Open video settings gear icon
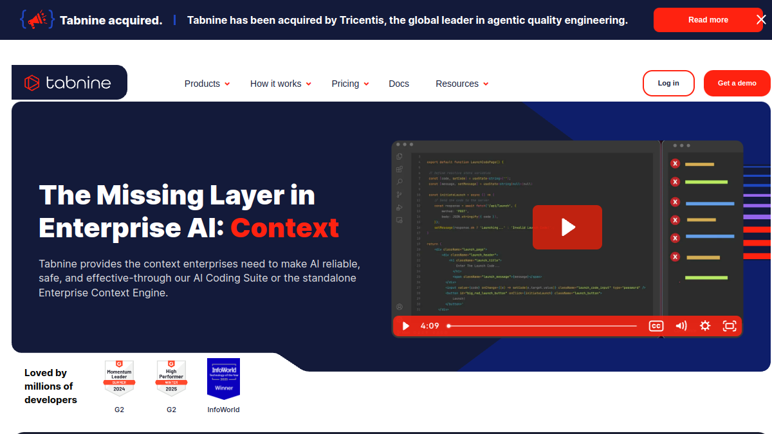 coord(705,326)
